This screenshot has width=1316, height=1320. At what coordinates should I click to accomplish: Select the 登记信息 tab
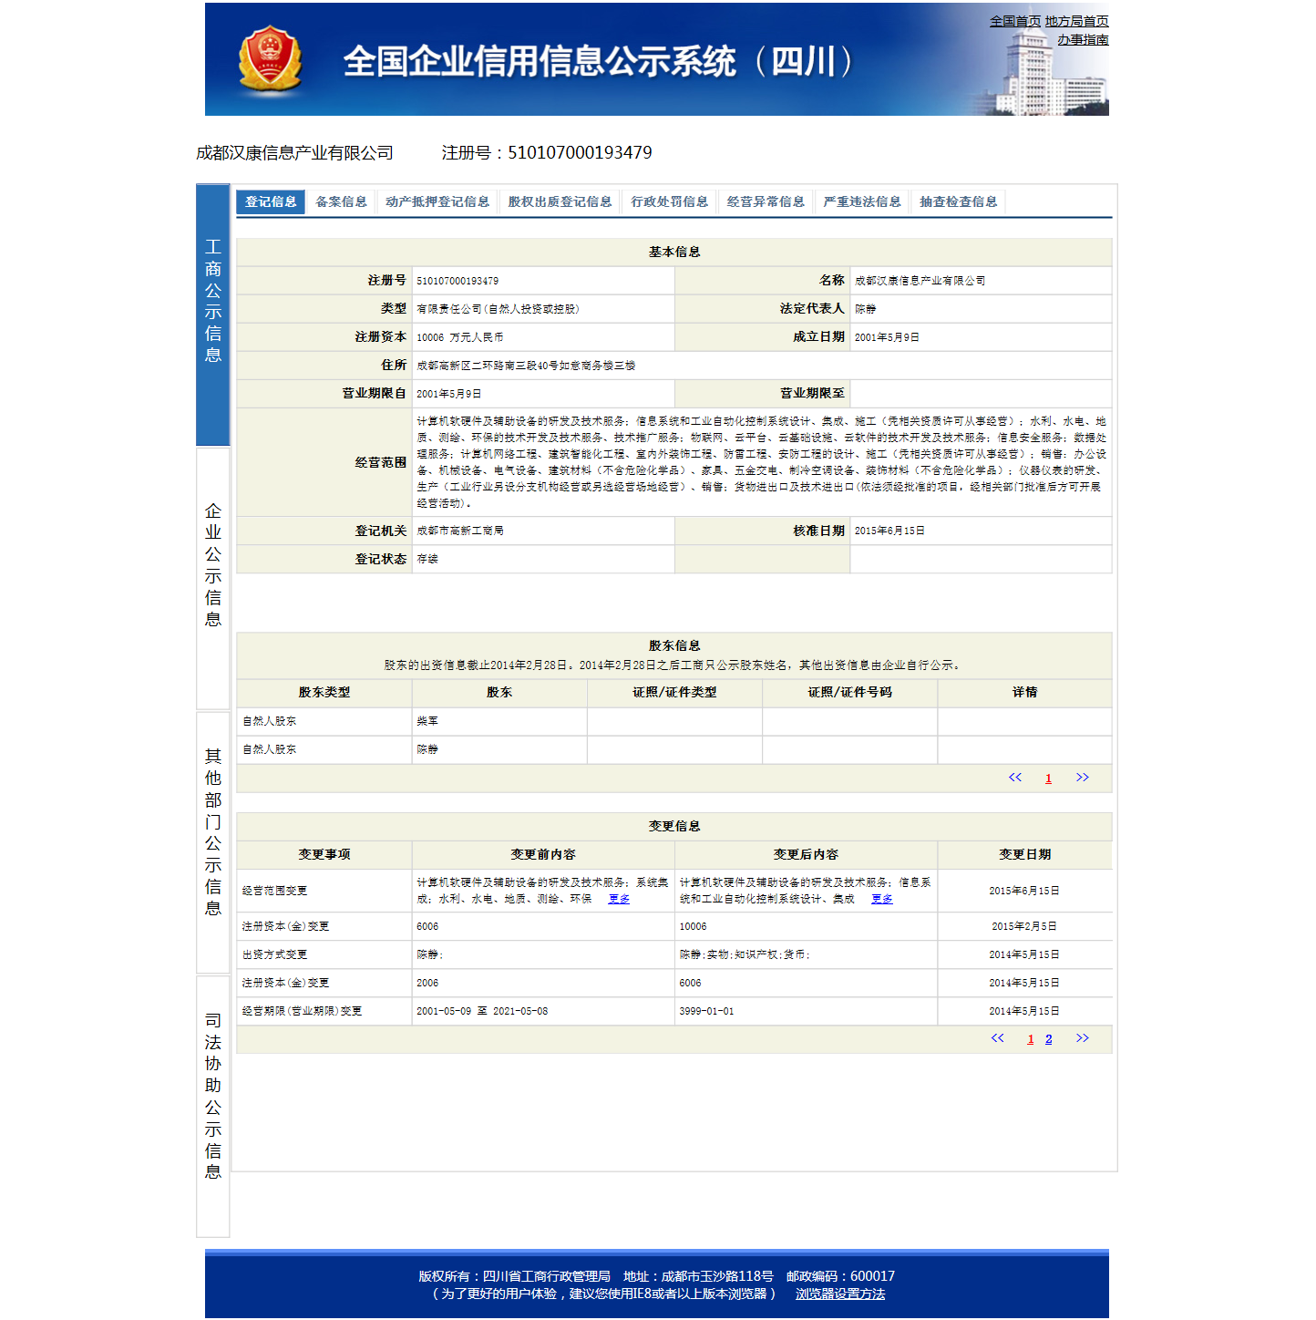271,201
